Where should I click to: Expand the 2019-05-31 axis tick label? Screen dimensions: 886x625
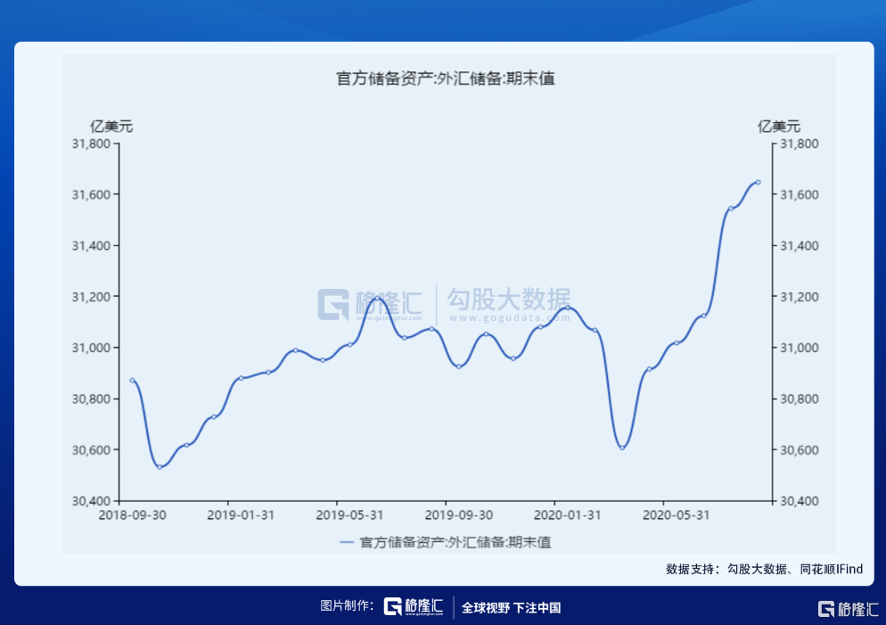[349, 514]
